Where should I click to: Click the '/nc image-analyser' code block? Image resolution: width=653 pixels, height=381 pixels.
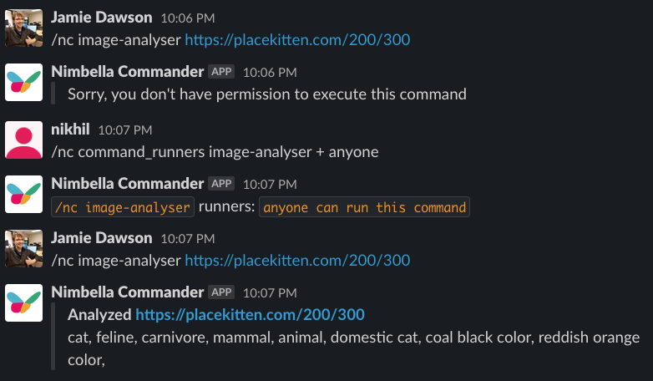click(123, 207)
